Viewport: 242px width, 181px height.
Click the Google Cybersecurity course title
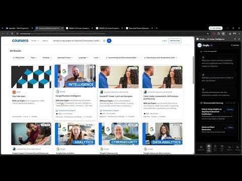[x=109, y=153]
